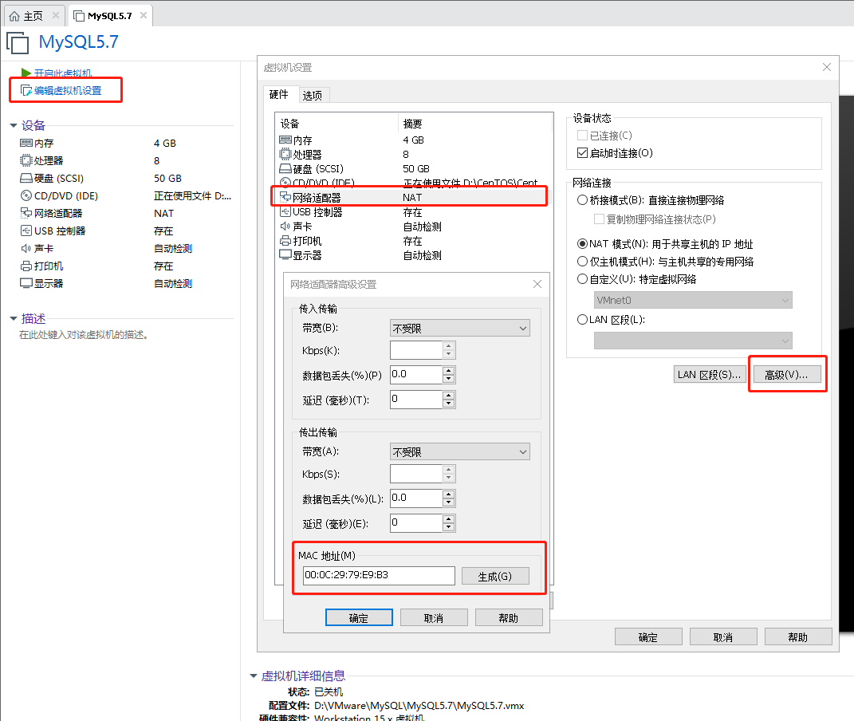
Task: Click the network adapter icon in left list
Action: coord(26,213)
